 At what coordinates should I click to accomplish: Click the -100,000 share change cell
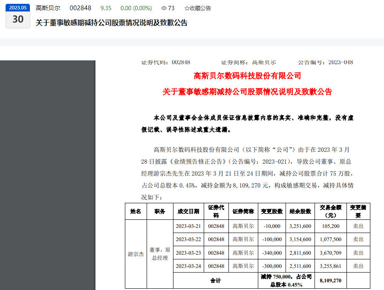point(272,239)
